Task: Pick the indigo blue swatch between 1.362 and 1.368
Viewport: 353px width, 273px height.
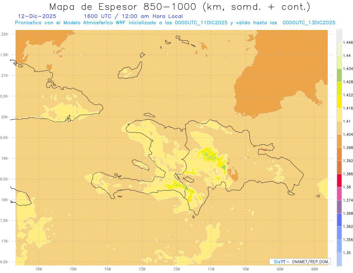Action: point(339,220)
